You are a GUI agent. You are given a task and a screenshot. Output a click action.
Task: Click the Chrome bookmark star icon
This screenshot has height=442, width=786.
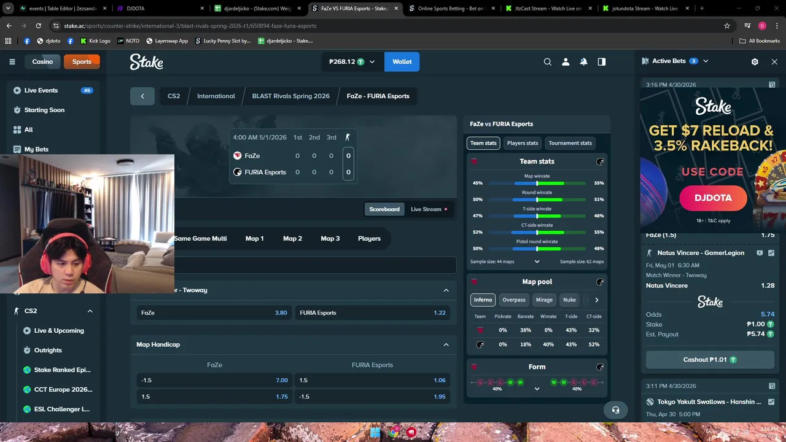click(727, 26)
